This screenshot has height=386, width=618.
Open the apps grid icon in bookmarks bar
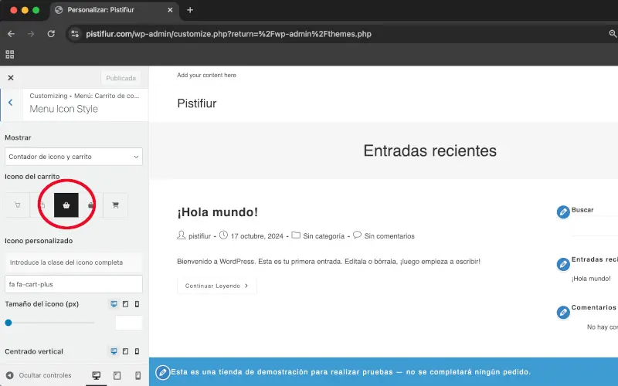(10, 54)
